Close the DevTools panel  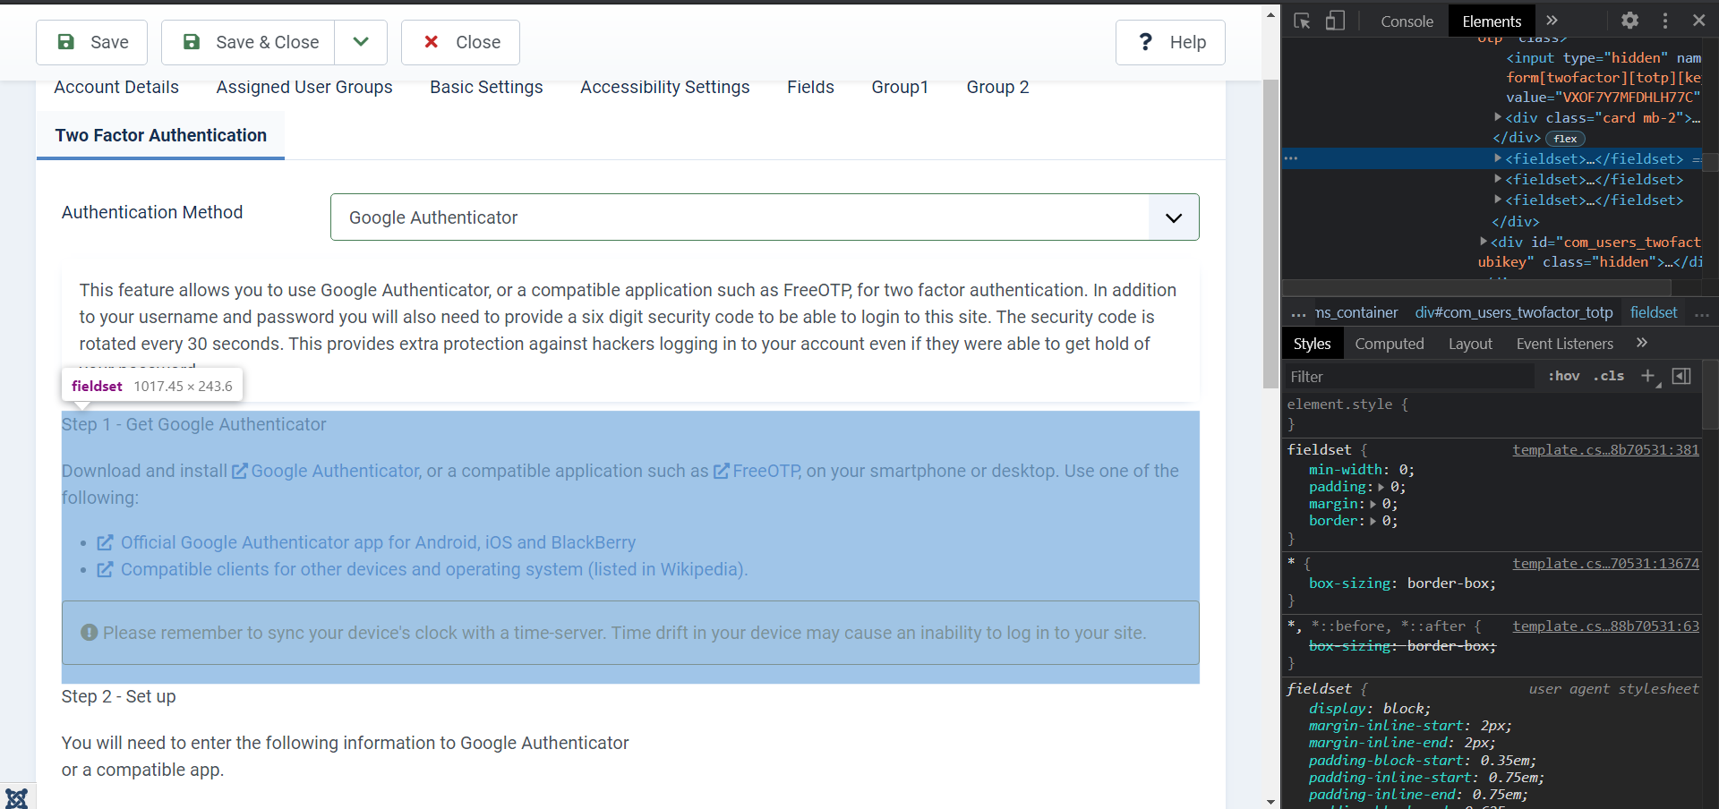(x=1698, y=21)
